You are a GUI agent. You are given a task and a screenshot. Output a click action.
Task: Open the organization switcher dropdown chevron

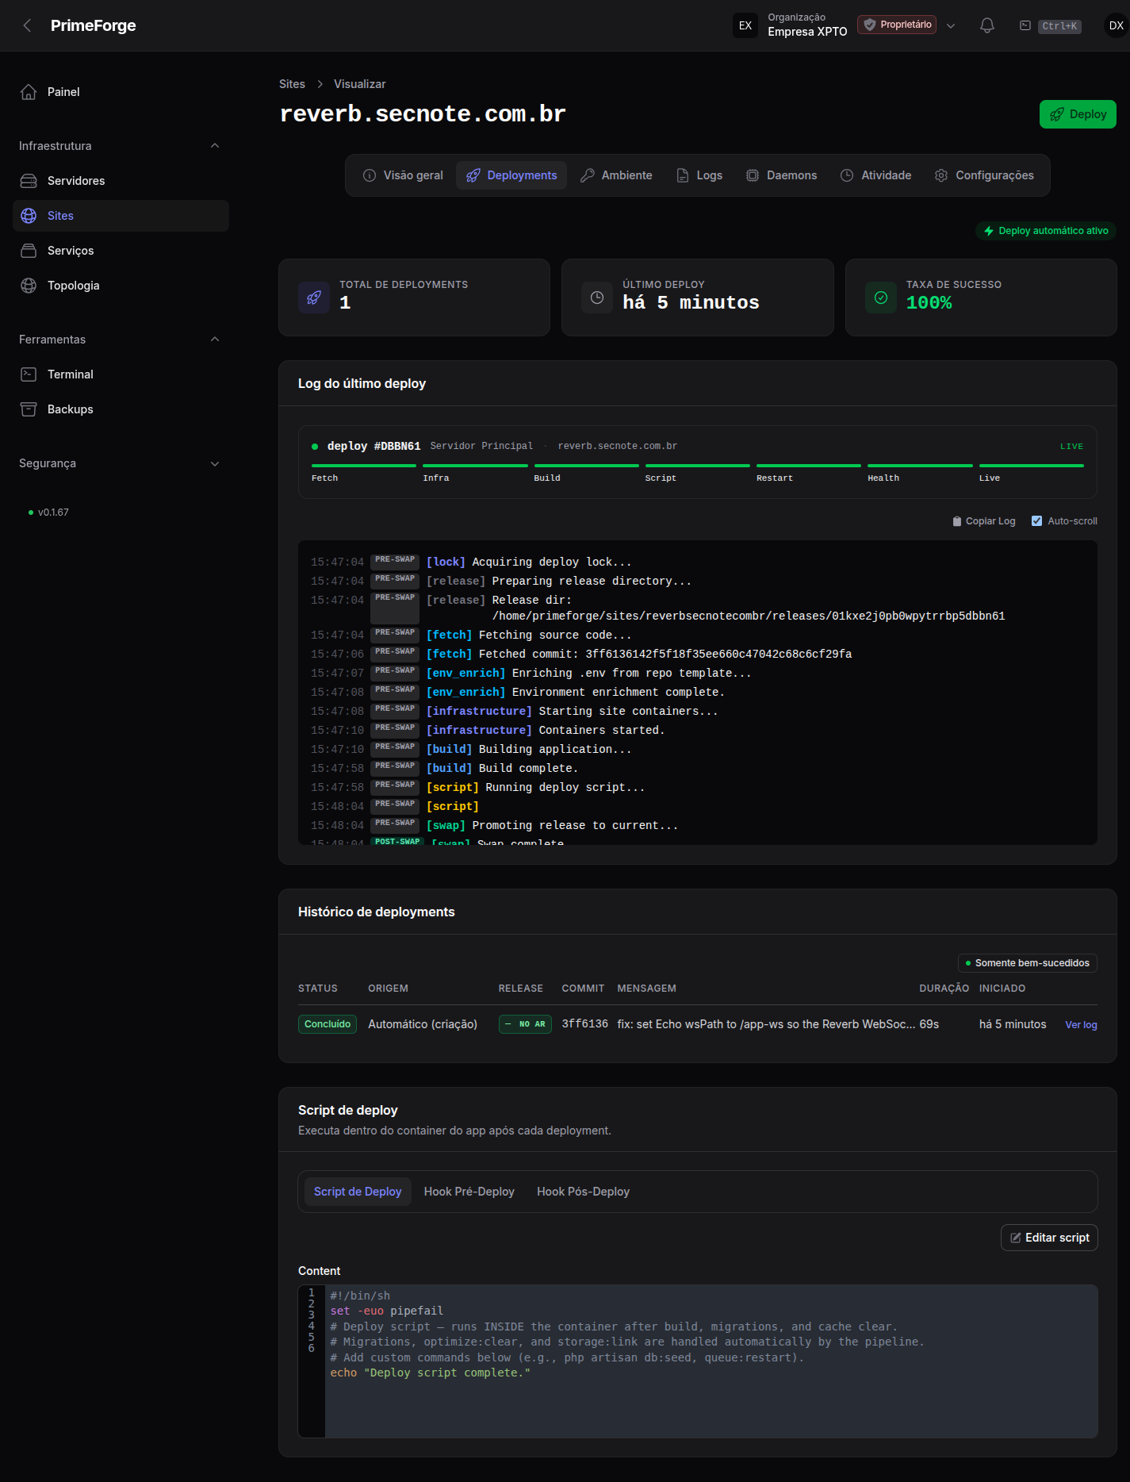tap(951, 25)
